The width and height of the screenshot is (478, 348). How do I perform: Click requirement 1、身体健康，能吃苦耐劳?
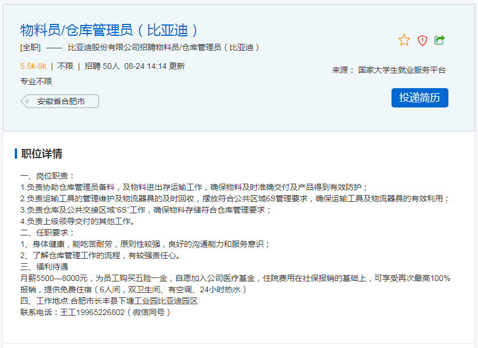pos(145,244)
